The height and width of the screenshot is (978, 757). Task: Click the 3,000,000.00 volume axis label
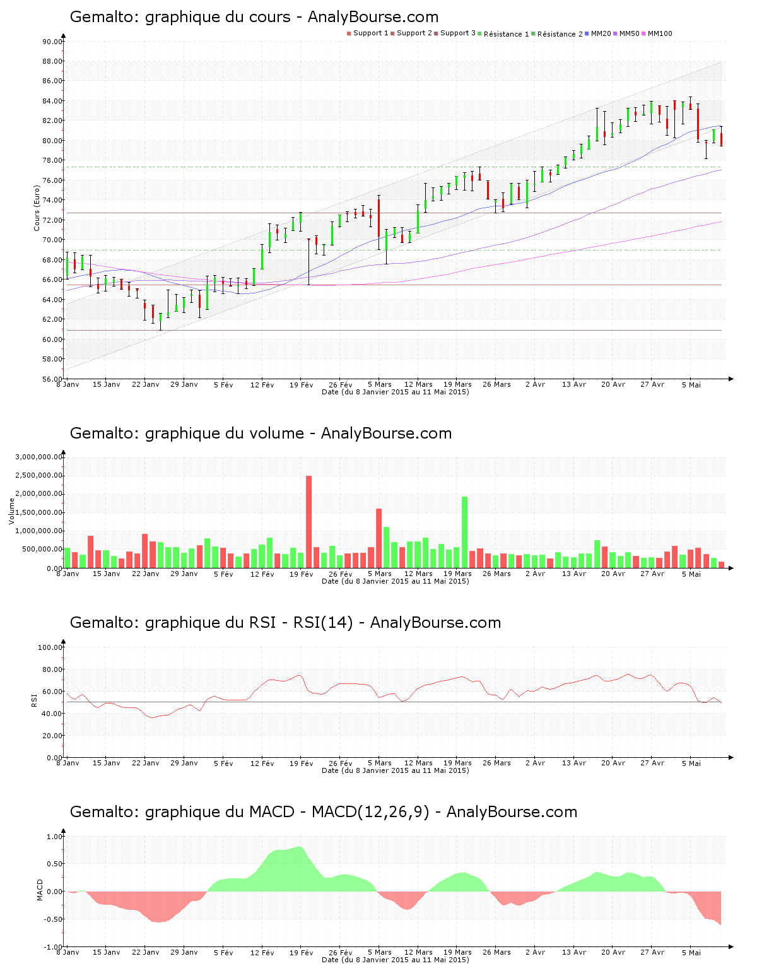(x=38, y=457)
